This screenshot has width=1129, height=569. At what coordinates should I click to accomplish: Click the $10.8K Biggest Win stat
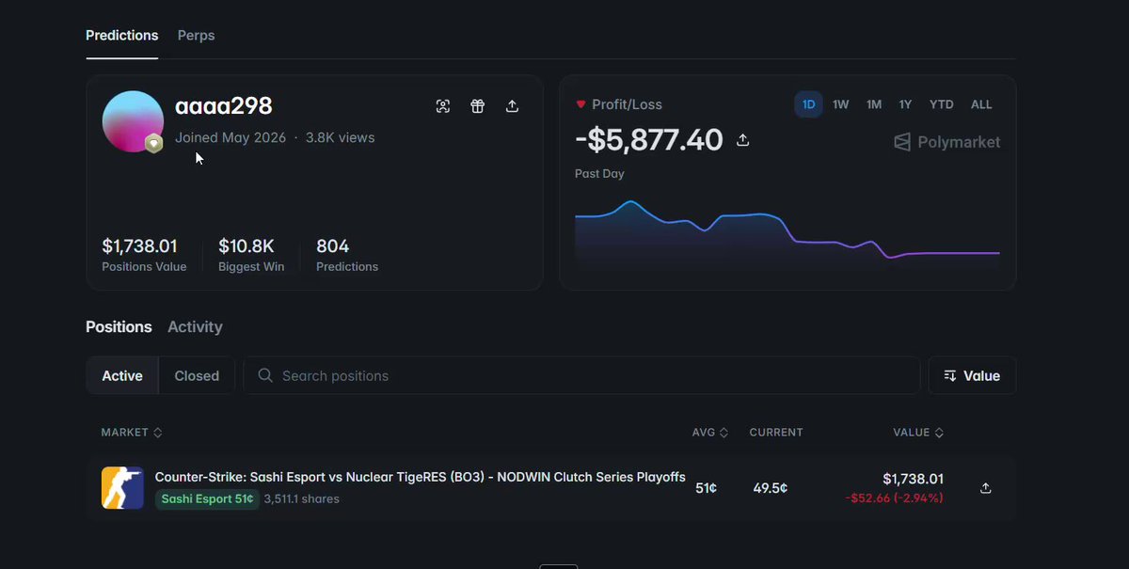click(x=251, y=254)
